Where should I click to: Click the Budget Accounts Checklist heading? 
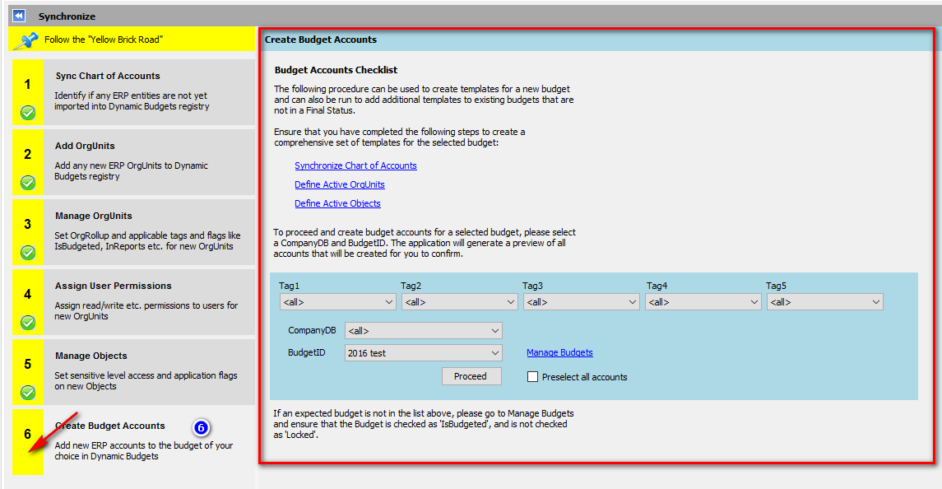point(336,70)
